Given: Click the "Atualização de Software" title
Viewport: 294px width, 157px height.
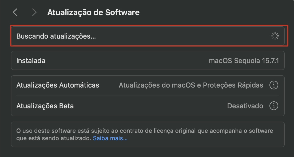Looking at the screenshot, I should click(x=93, y=12).
